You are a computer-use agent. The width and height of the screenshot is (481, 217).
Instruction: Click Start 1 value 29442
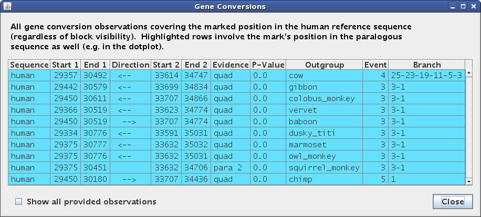pyautogui.click(x=66, y=87)
